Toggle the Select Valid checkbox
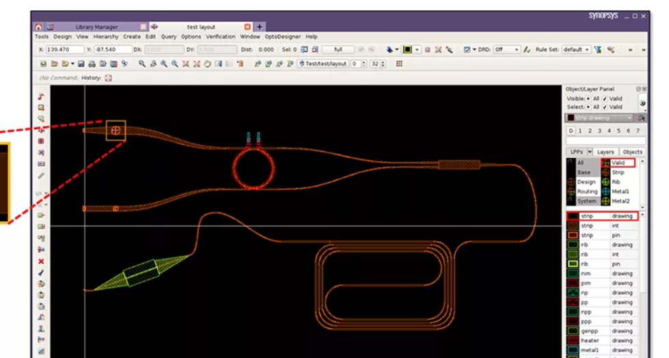669x358 pixels. (605, 107)
